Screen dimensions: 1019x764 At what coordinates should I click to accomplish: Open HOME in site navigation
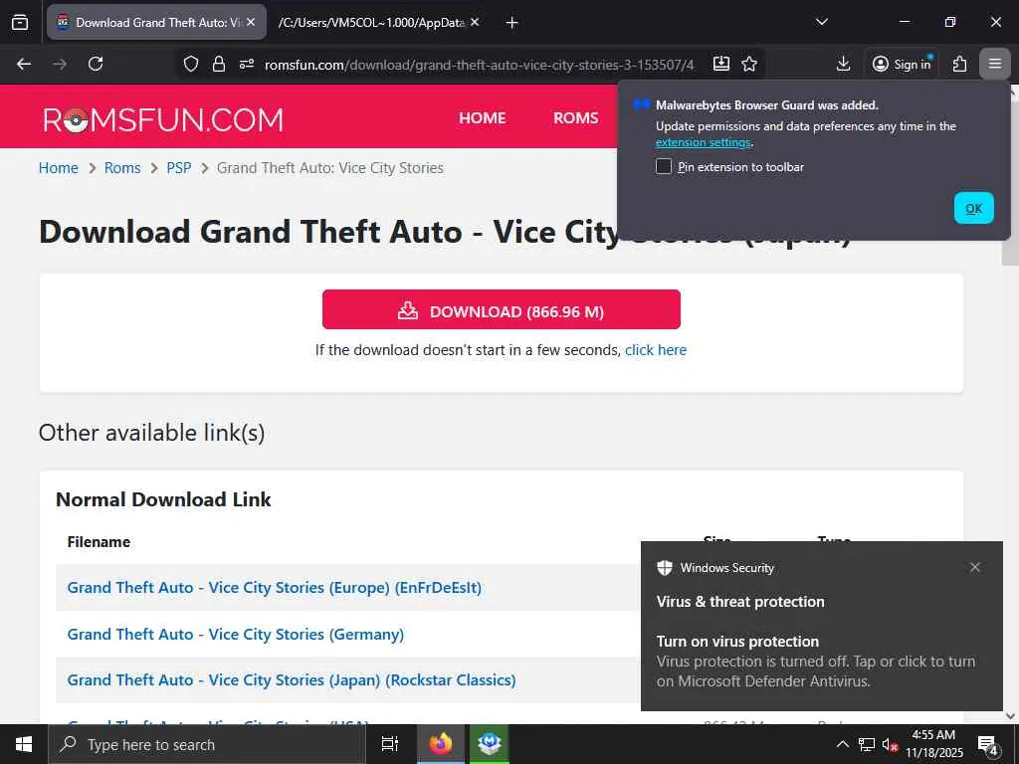point(483,118)
